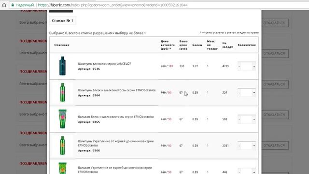The height and width of the screenshot is (174, 309).
Task: Click 'Бальзам Укрепление от корней' product name
Action: pyautogui.click(x=115, y=170)
